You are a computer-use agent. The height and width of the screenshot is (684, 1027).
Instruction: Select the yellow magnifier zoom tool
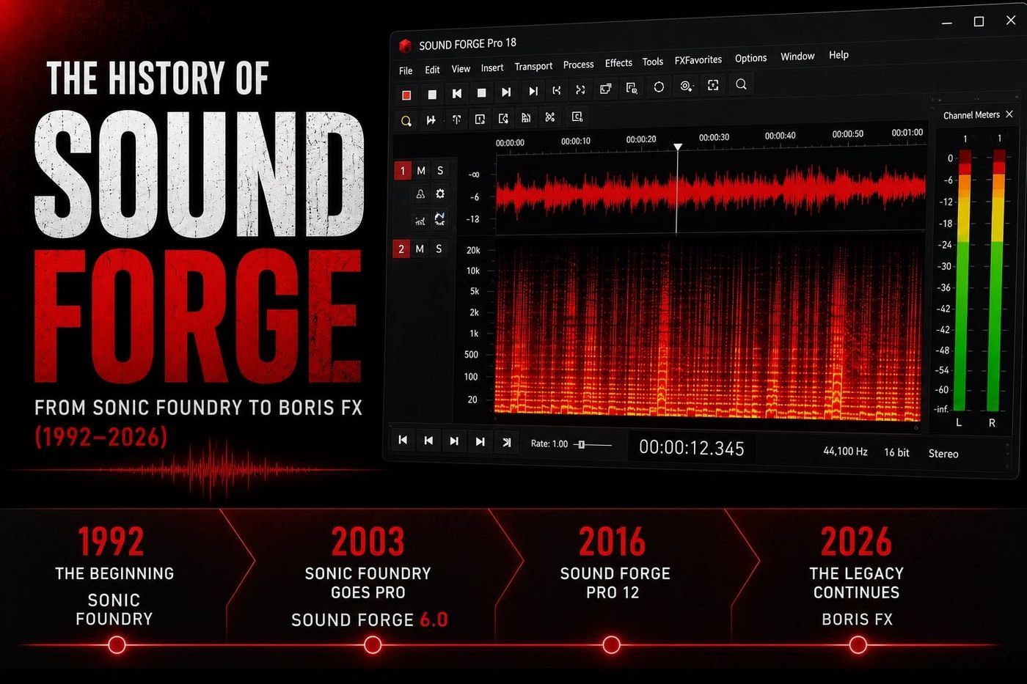coord(406,121)
